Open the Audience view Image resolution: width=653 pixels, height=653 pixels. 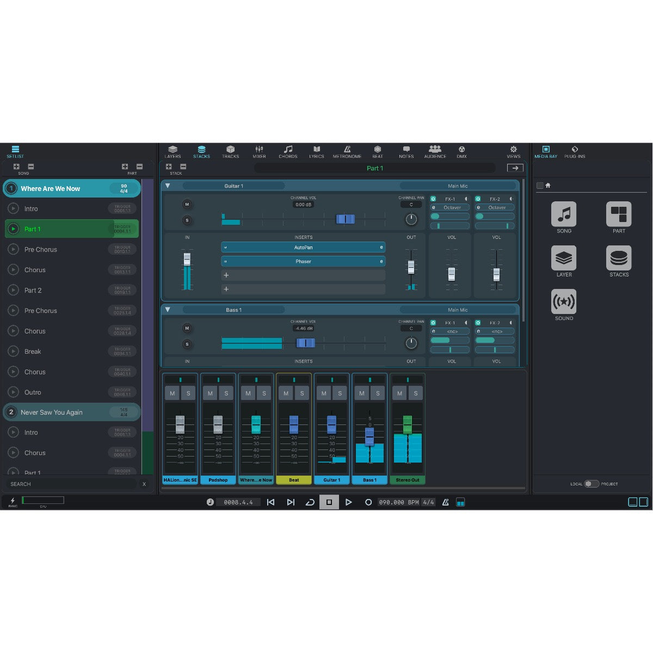435,151
